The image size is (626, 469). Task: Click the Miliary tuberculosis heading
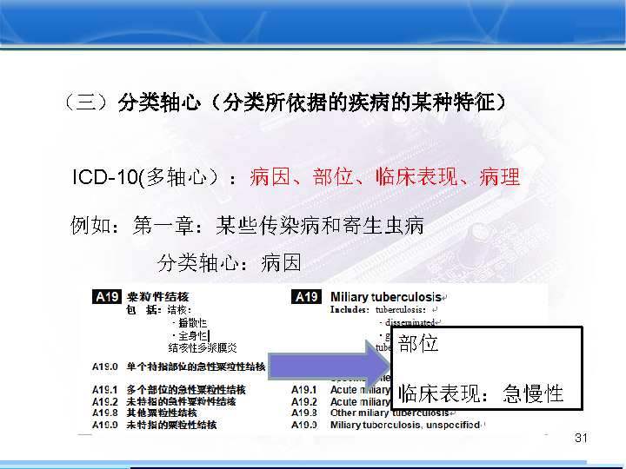click(386, 297)
